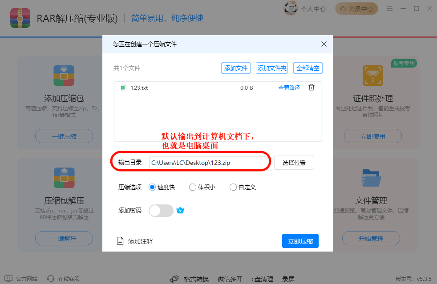Open the 证件照处理 photo processing icon
The image size is (437, 284).
point(372,76)
